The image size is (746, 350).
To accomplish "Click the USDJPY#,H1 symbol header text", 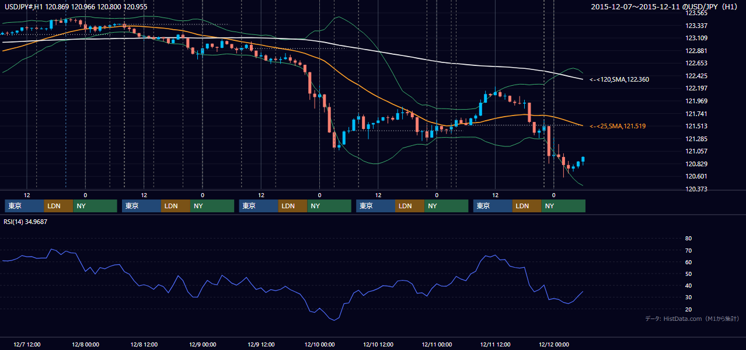I will [x=76, y=6].
